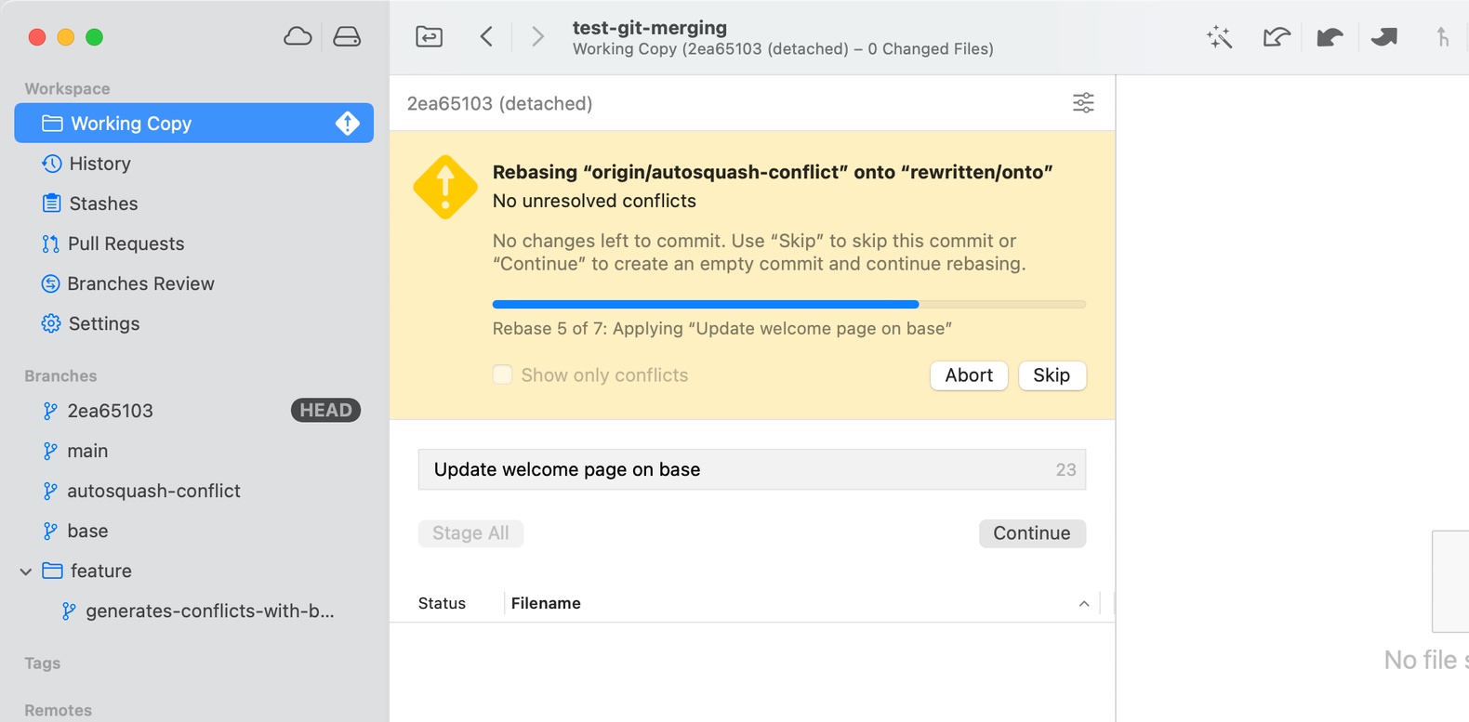Screen dimensions: 1469x722
Task: Click the rebase progress bar
Action: tap(788, 304)
